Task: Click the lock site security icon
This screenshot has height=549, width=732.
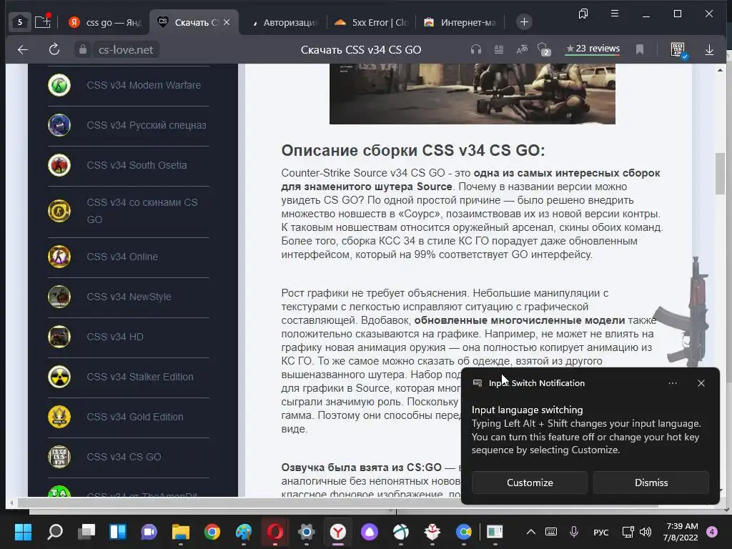Action: [x=83, y=49]
